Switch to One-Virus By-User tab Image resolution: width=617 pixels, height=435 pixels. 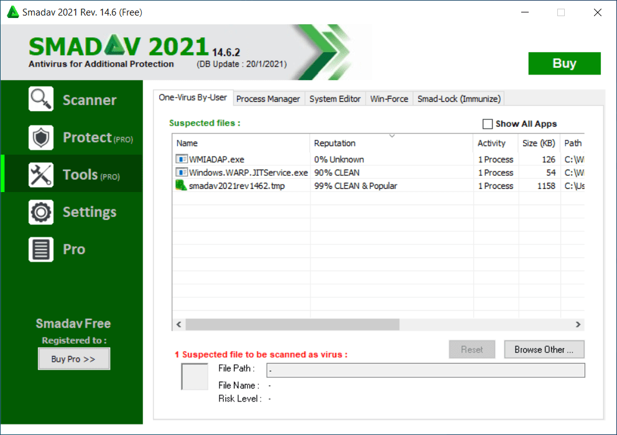(x=193, y=98)
